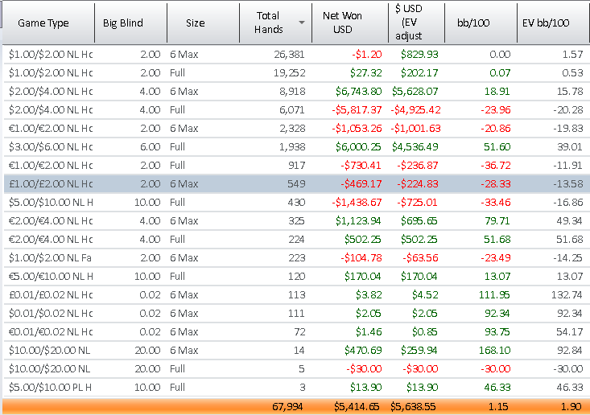Click the 1.90 total EV bb/100 cell
Image resolution: width=590 pixels, height=415 pixels.
[x=571, y=407]
